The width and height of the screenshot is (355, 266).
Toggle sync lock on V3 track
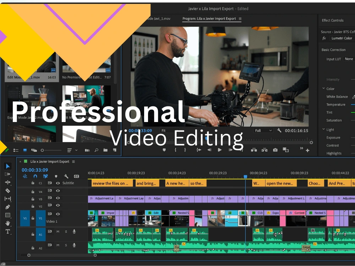point(50,198)
